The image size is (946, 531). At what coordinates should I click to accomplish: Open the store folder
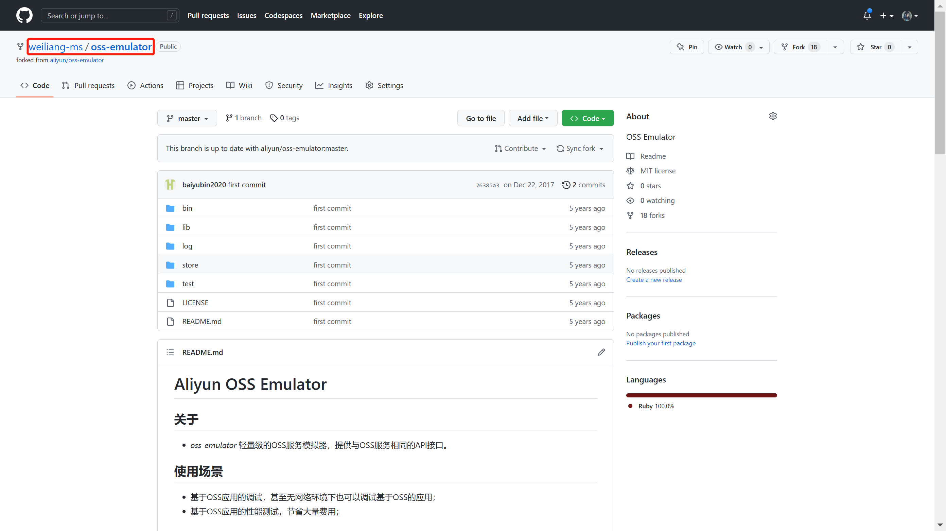tap(190, 265)
